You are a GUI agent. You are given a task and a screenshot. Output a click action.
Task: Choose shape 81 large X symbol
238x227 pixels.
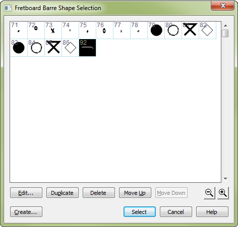coord(190,30)
